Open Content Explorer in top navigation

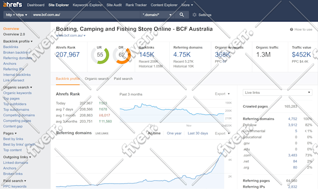164,5
